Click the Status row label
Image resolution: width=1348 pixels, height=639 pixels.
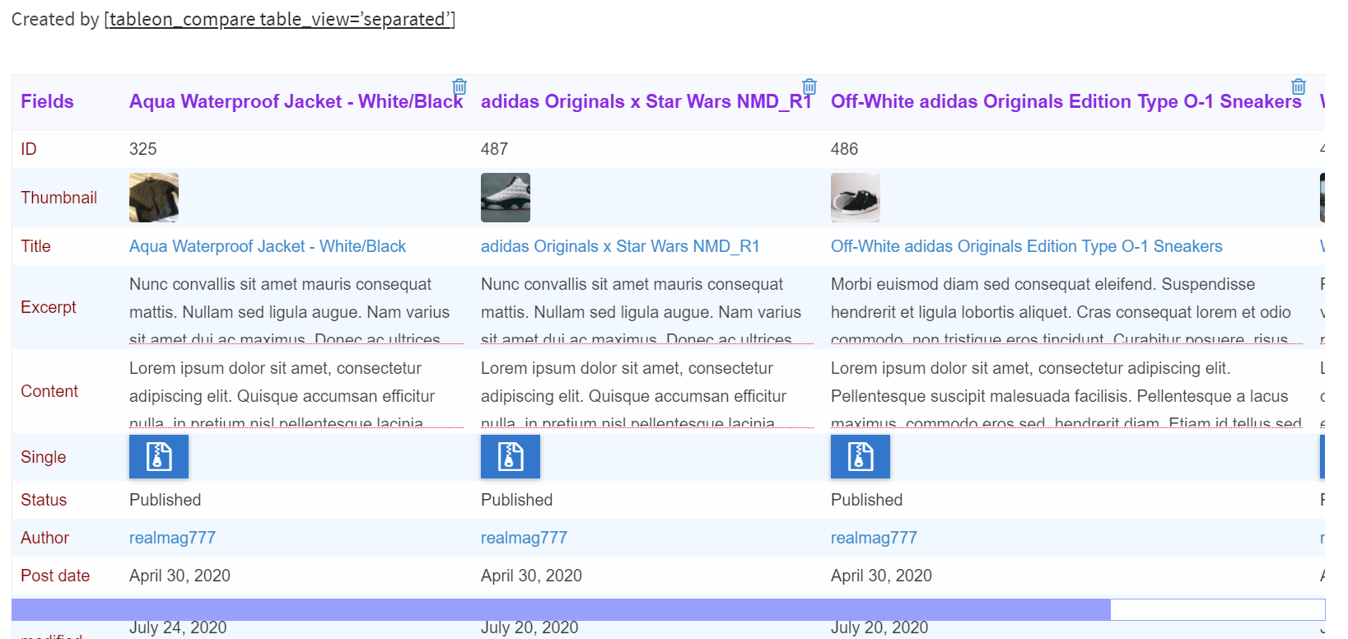point(44,500)
